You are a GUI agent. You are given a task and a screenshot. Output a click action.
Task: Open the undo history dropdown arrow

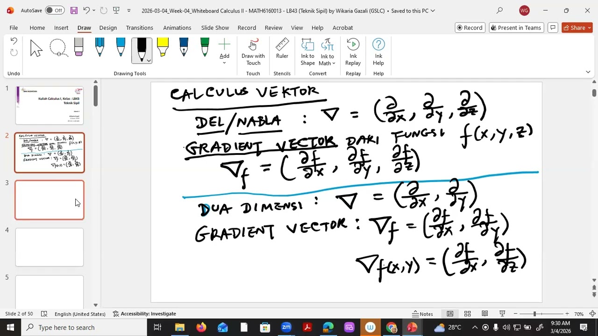tap(94, 10)
